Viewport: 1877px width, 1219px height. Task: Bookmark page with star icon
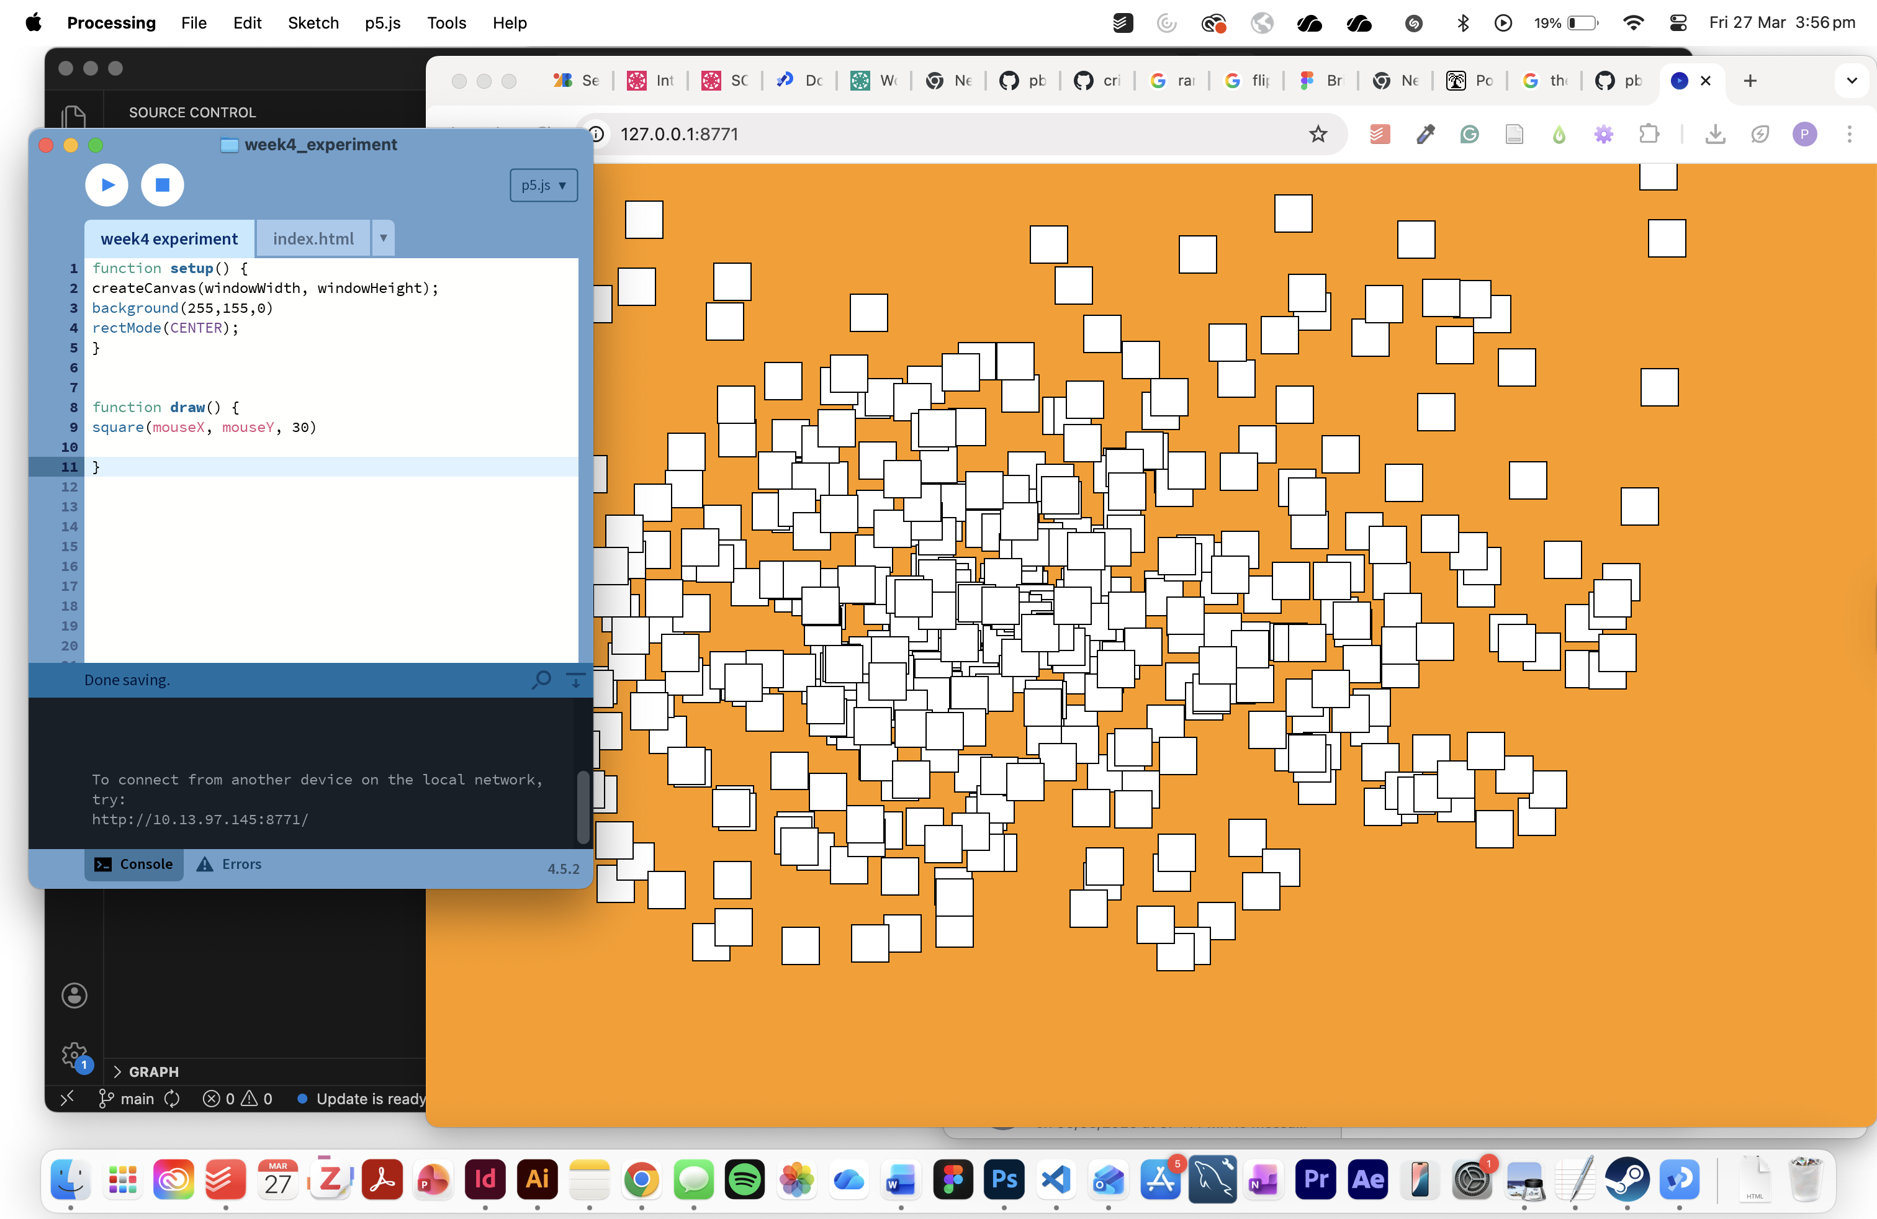(x=1318, y=134)
